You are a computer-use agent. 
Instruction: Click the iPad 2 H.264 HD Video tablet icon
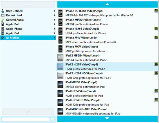[x=61, y=75]
